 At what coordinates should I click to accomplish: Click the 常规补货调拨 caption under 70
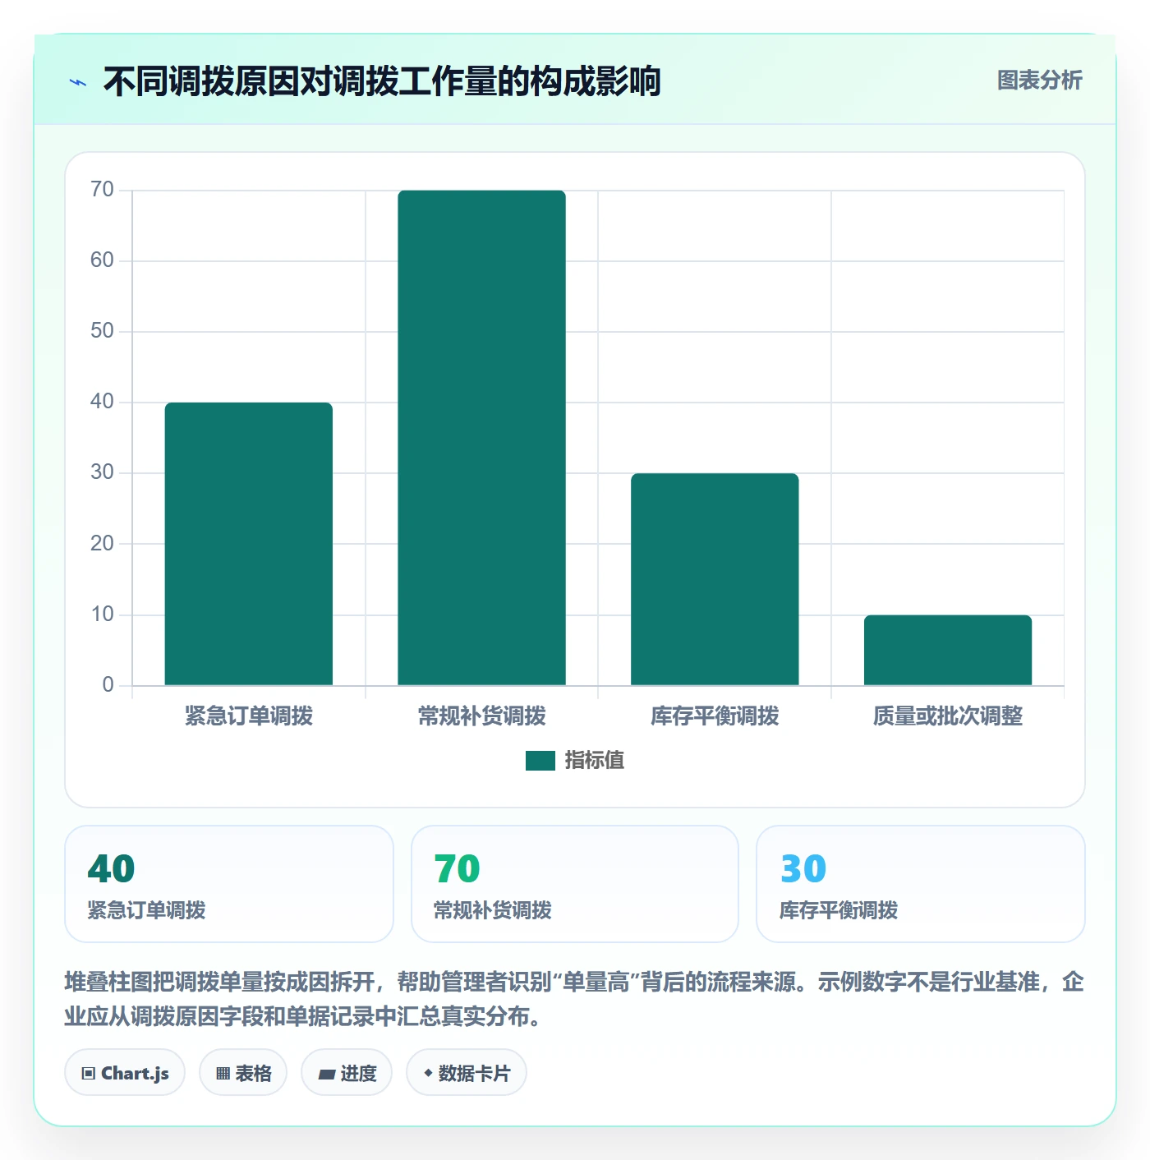click(x=493, y=910)
